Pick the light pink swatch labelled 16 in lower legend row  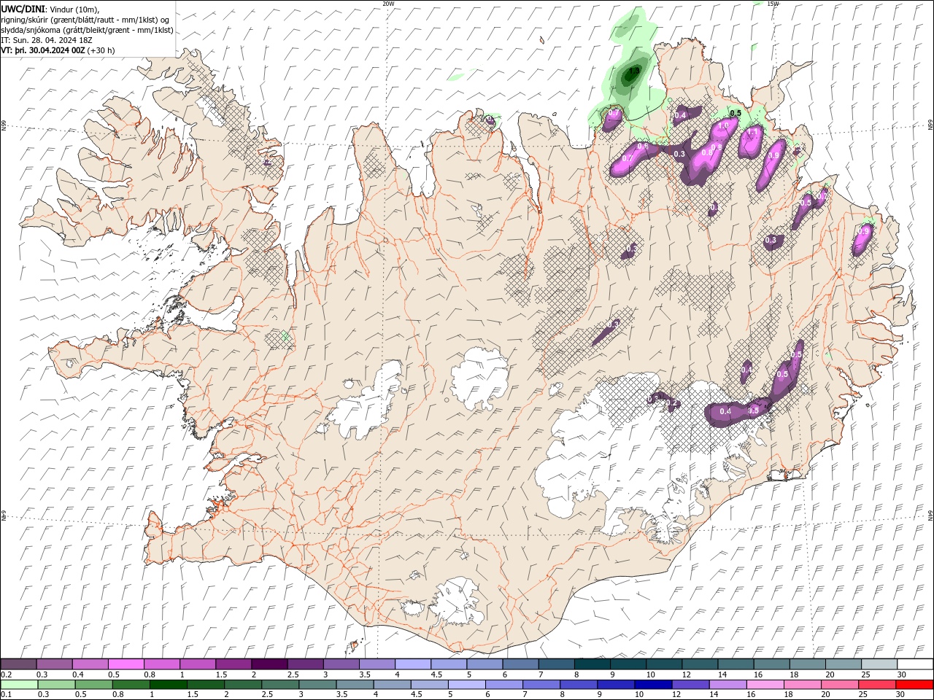tap(765, 685)
